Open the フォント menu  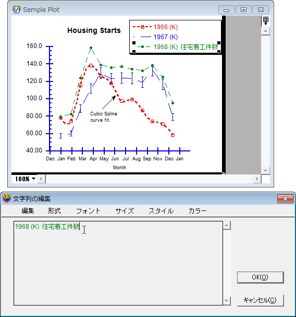coord(88,211)
